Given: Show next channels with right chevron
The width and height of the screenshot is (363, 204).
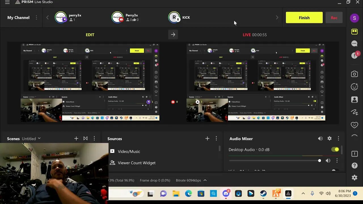Looking at the screenshot, I should click(277, 18).
